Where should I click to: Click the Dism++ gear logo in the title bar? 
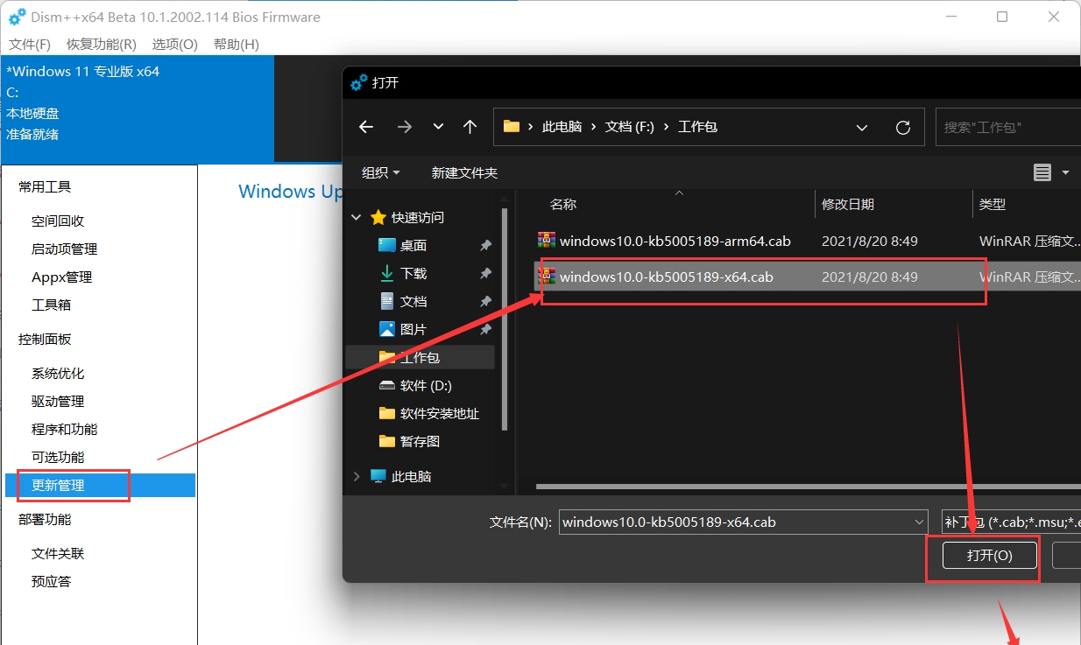[17, 16]
